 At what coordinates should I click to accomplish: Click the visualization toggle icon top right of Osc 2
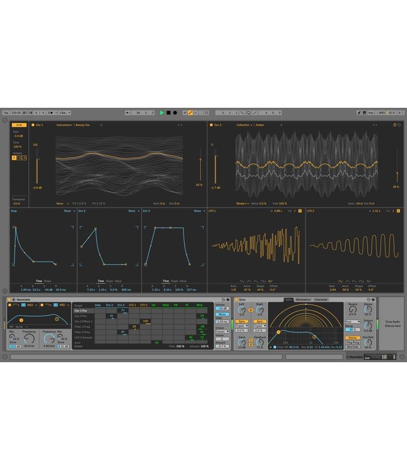[399, 125]
